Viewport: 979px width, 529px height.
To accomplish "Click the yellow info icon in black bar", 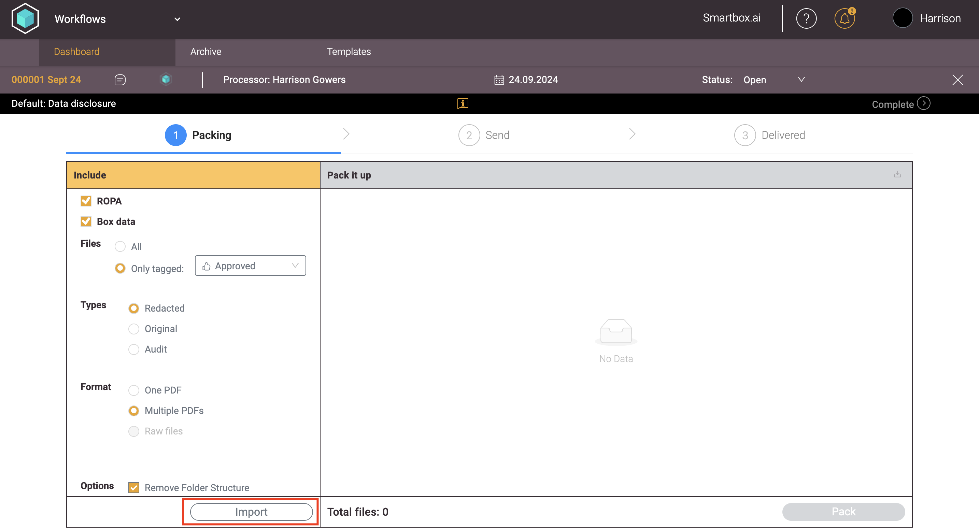I will pos(463,103).
